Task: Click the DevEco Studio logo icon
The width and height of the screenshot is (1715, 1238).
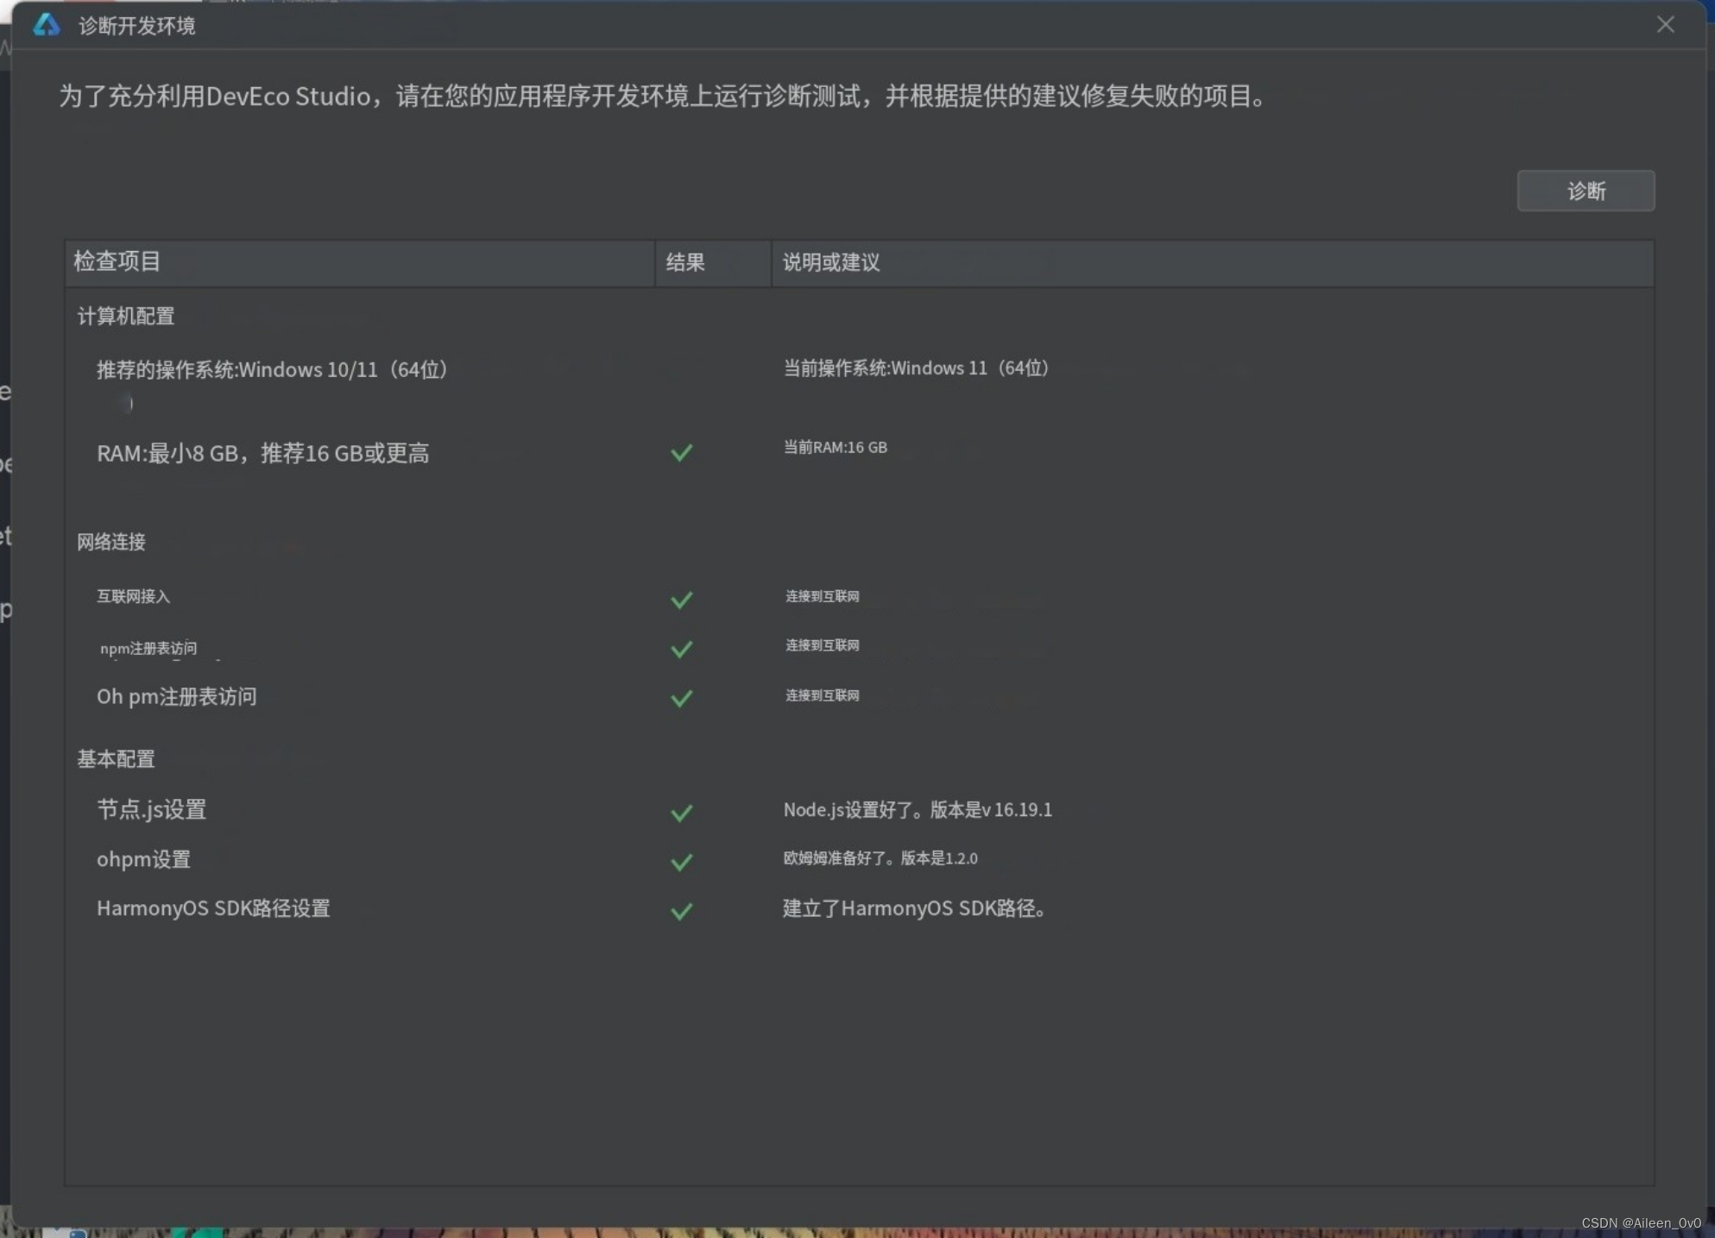Action: click(x=47, y=25)
